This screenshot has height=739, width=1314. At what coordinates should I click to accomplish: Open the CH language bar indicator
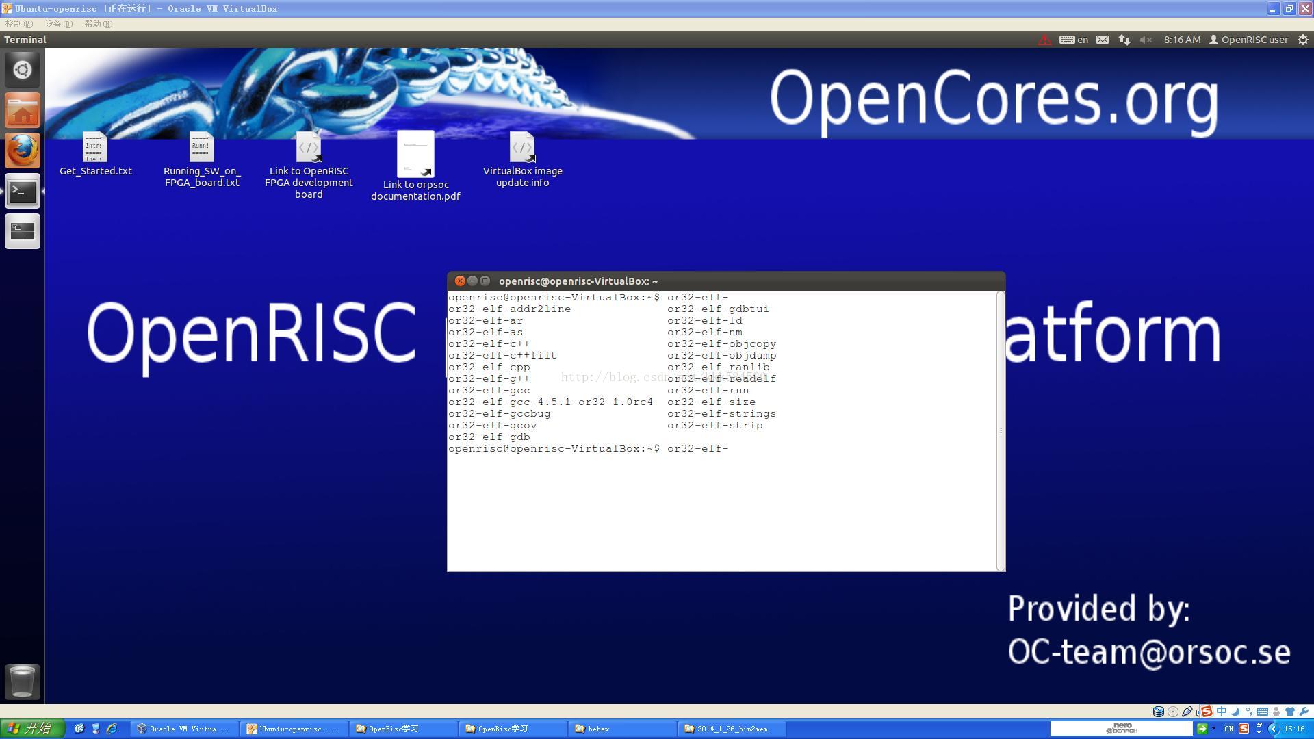tap(1228, 729)
